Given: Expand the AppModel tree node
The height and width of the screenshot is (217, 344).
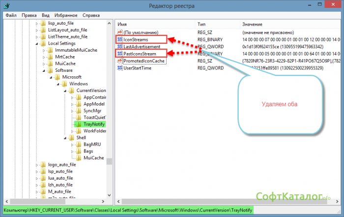Looking at the screenshot, I should (x=73, y=104).
